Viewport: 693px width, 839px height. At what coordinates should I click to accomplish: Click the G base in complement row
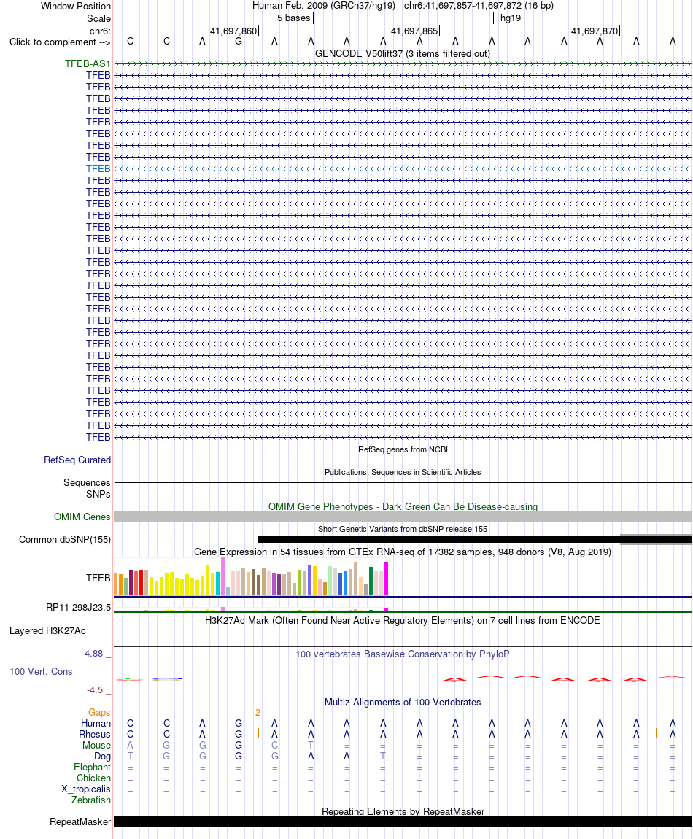pos(239,41)
